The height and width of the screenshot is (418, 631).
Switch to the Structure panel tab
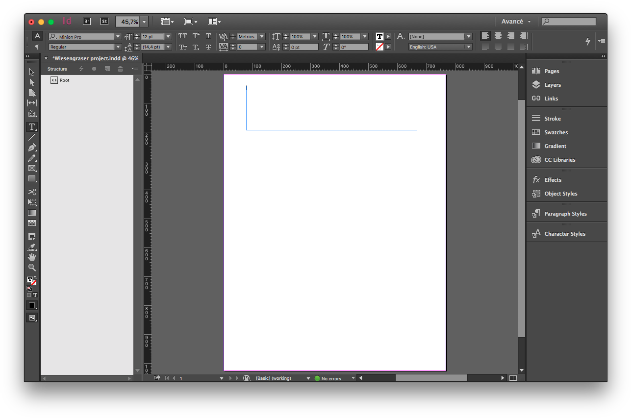57,69
